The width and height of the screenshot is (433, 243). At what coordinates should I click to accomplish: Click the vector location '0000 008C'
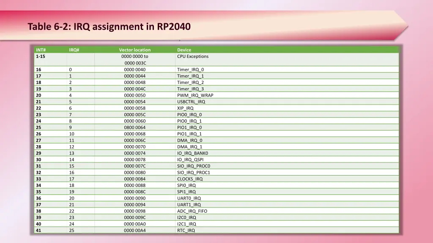tap(135, 192)
